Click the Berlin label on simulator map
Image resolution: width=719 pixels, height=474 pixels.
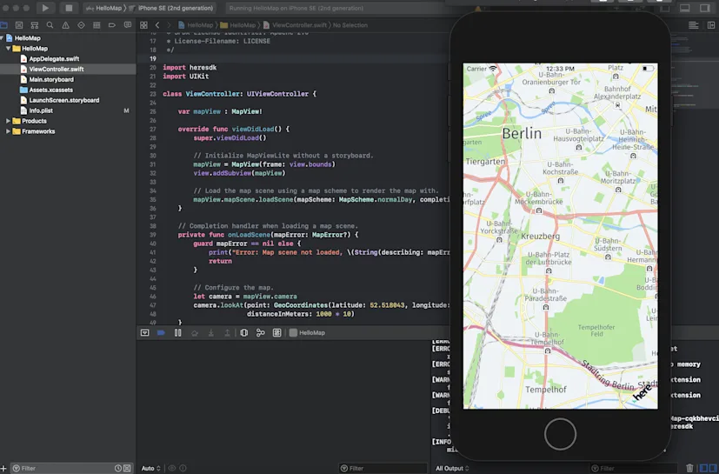(x=522, y=134)
